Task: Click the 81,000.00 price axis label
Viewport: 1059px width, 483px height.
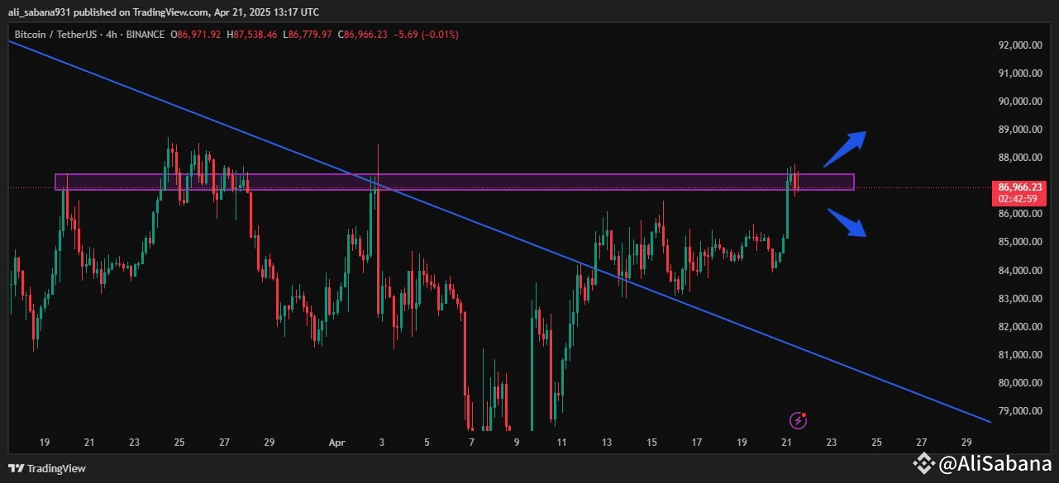Action: 1019,355
